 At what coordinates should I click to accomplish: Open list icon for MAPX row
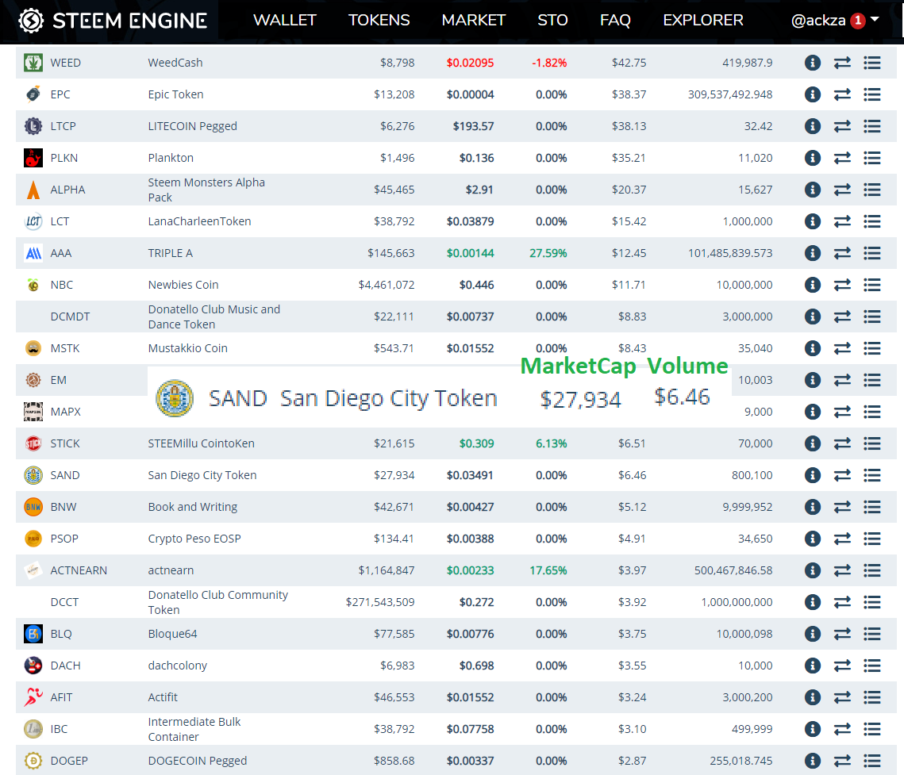click(872, 412)
